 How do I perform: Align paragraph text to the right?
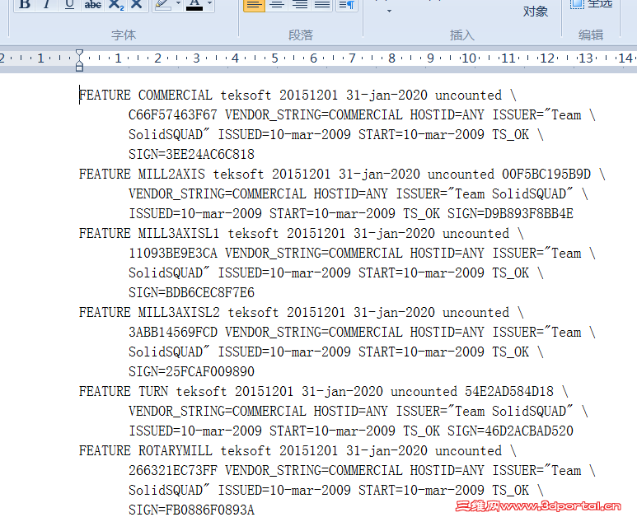click(x=300, y=5)
